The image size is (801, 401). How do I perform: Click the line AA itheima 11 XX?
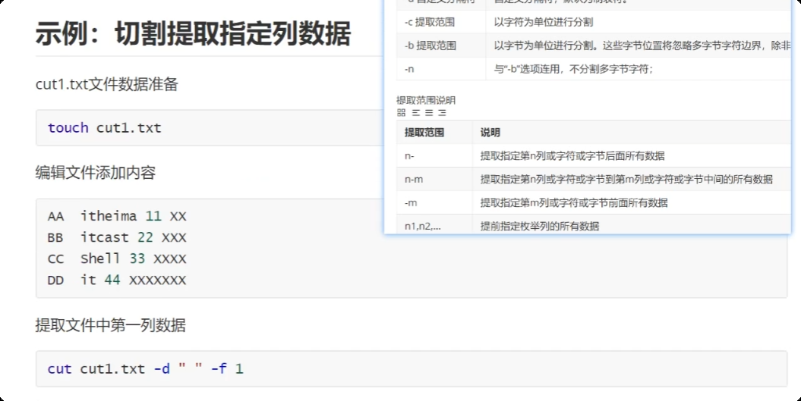pyautogui.click(x=117, y=216)
